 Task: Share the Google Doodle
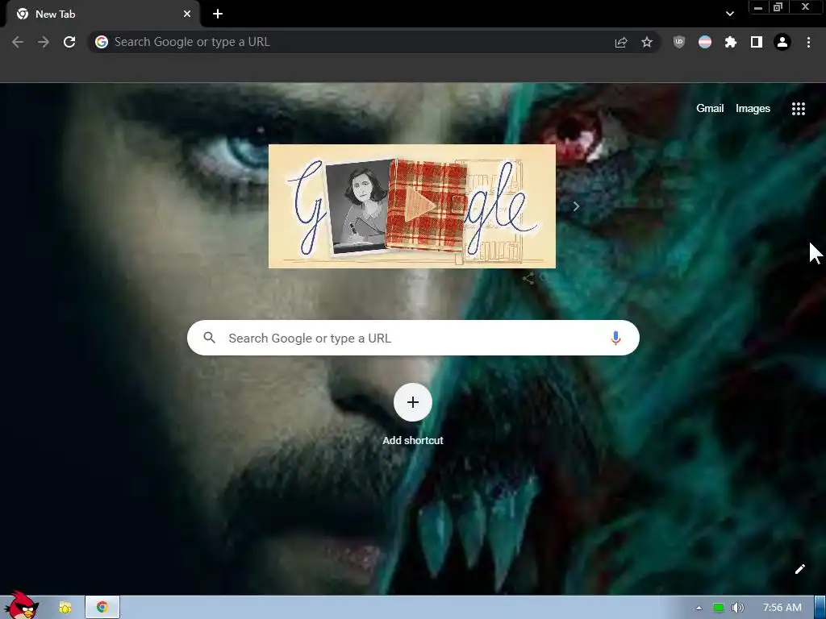[528, 278]
